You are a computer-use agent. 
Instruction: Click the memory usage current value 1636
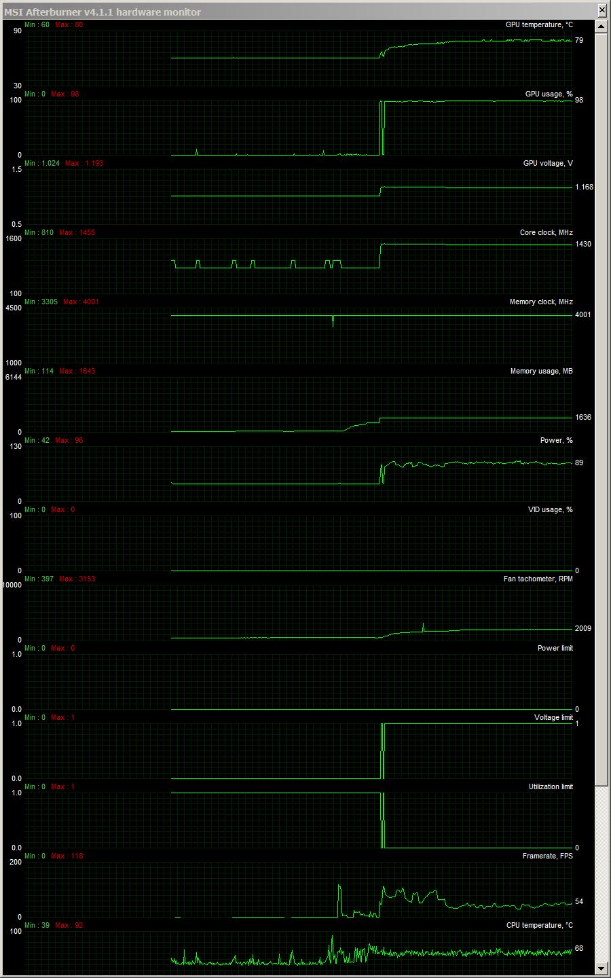582,417
